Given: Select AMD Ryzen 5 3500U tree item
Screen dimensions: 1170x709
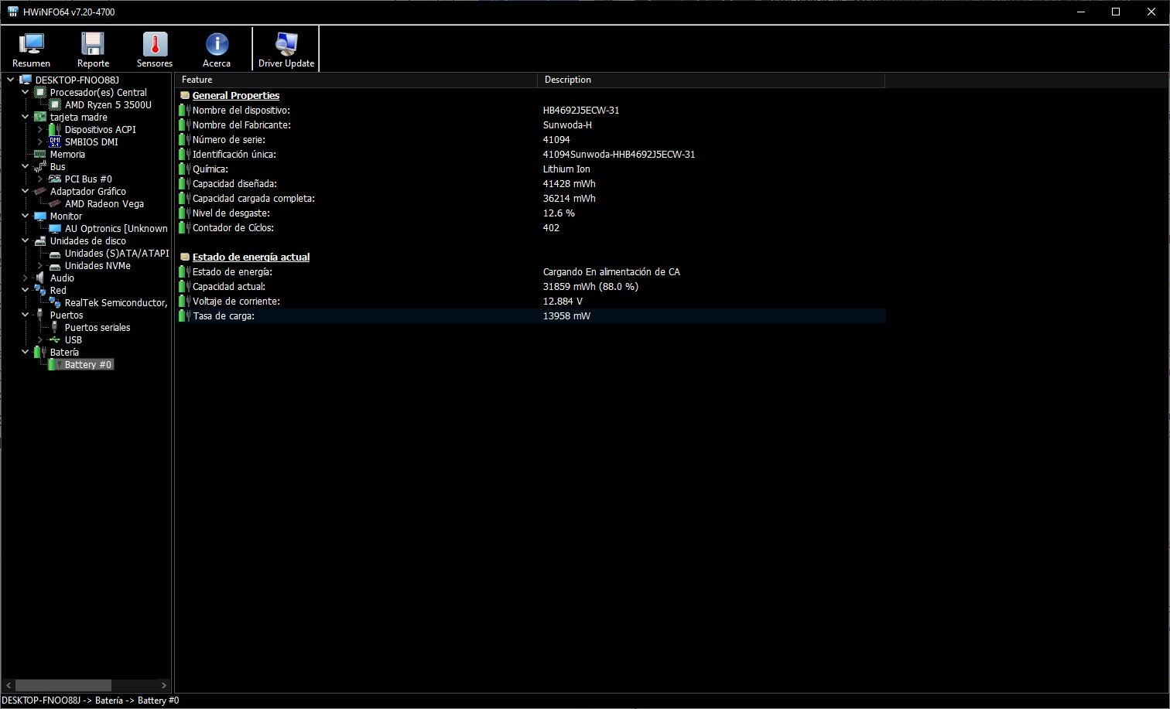Looking at the screenshot, I should pyautogui.click(x=108, y=104).
